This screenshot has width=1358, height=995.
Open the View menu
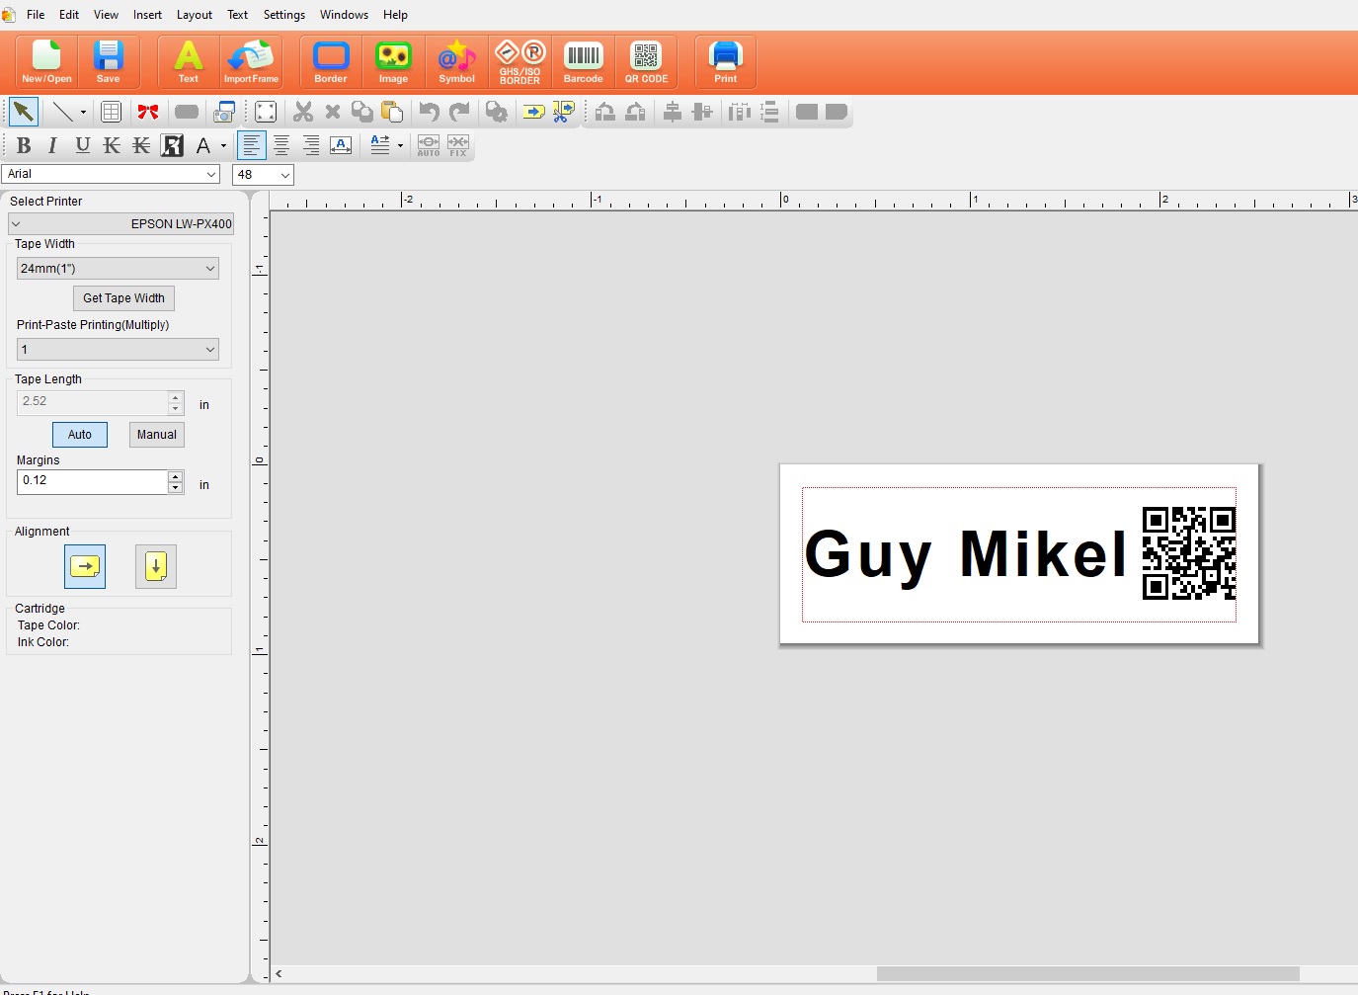(x=106, y=15)
